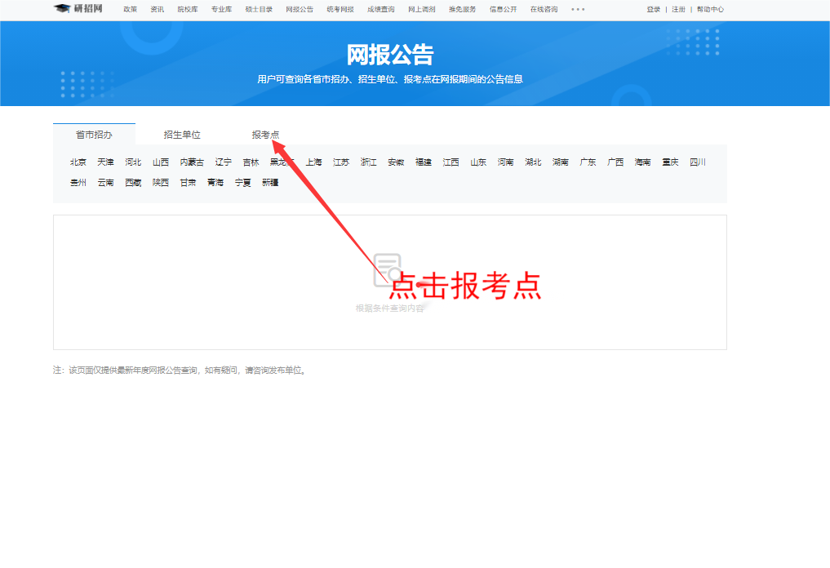Choose 四川 in province list

pos(698,162)
